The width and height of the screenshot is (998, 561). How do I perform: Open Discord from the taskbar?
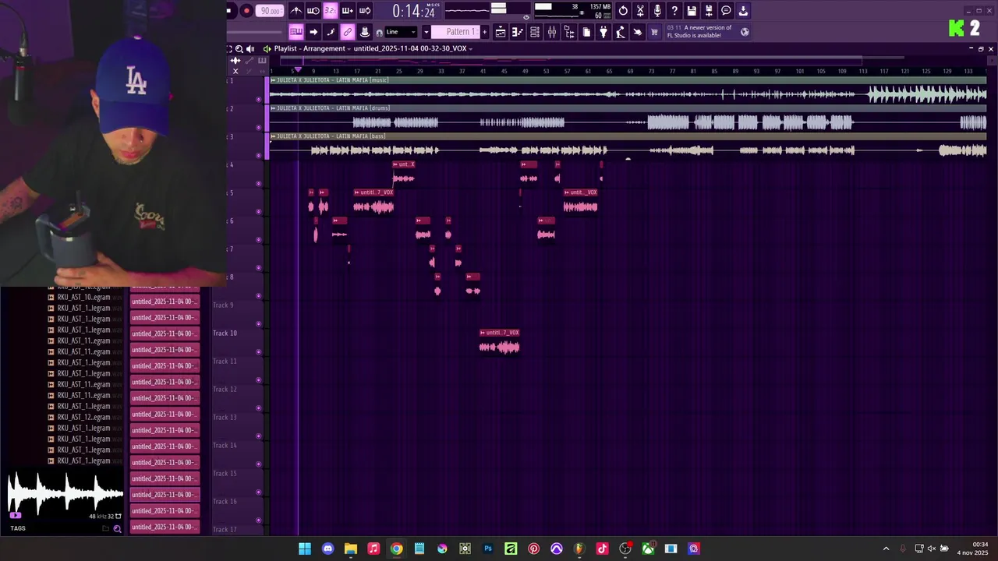pos(327,549)
